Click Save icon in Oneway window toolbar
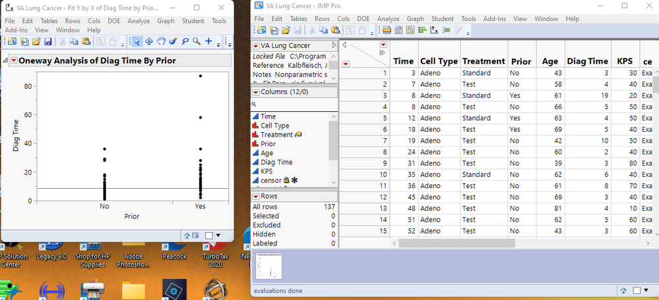This screenshot has height=300, width=659. (47, 41)
